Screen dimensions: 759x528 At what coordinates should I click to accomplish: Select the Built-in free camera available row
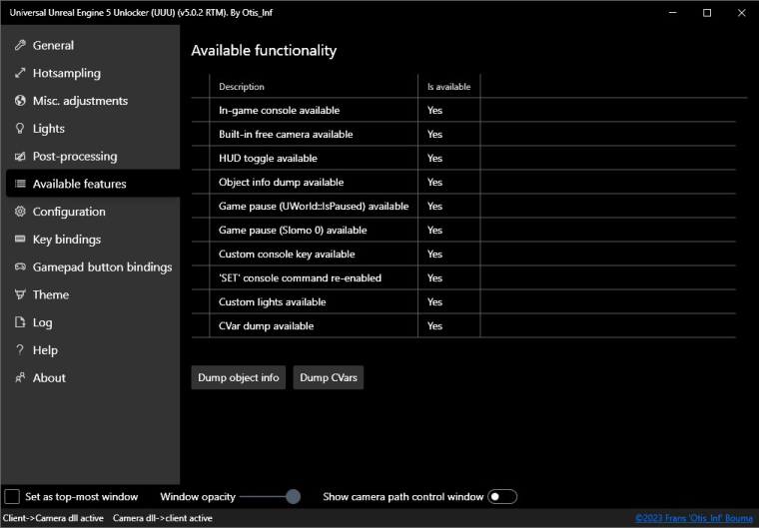[x=463, y=134]
